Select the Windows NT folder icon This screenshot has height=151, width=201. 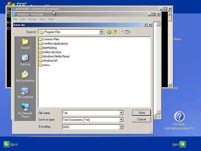[40, 61]
